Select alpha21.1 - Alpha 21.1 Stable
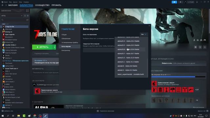This screenshot has width=210, height=118. click(x=128, y=62)
